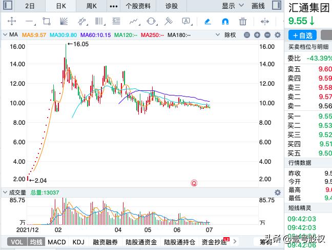
Task: Open the 除权 adjustment dropdown
Action: click(226, 35)
